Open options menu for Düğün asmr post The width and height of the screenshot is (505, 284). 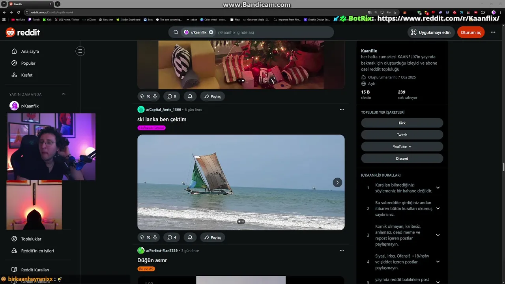(342, 251)
